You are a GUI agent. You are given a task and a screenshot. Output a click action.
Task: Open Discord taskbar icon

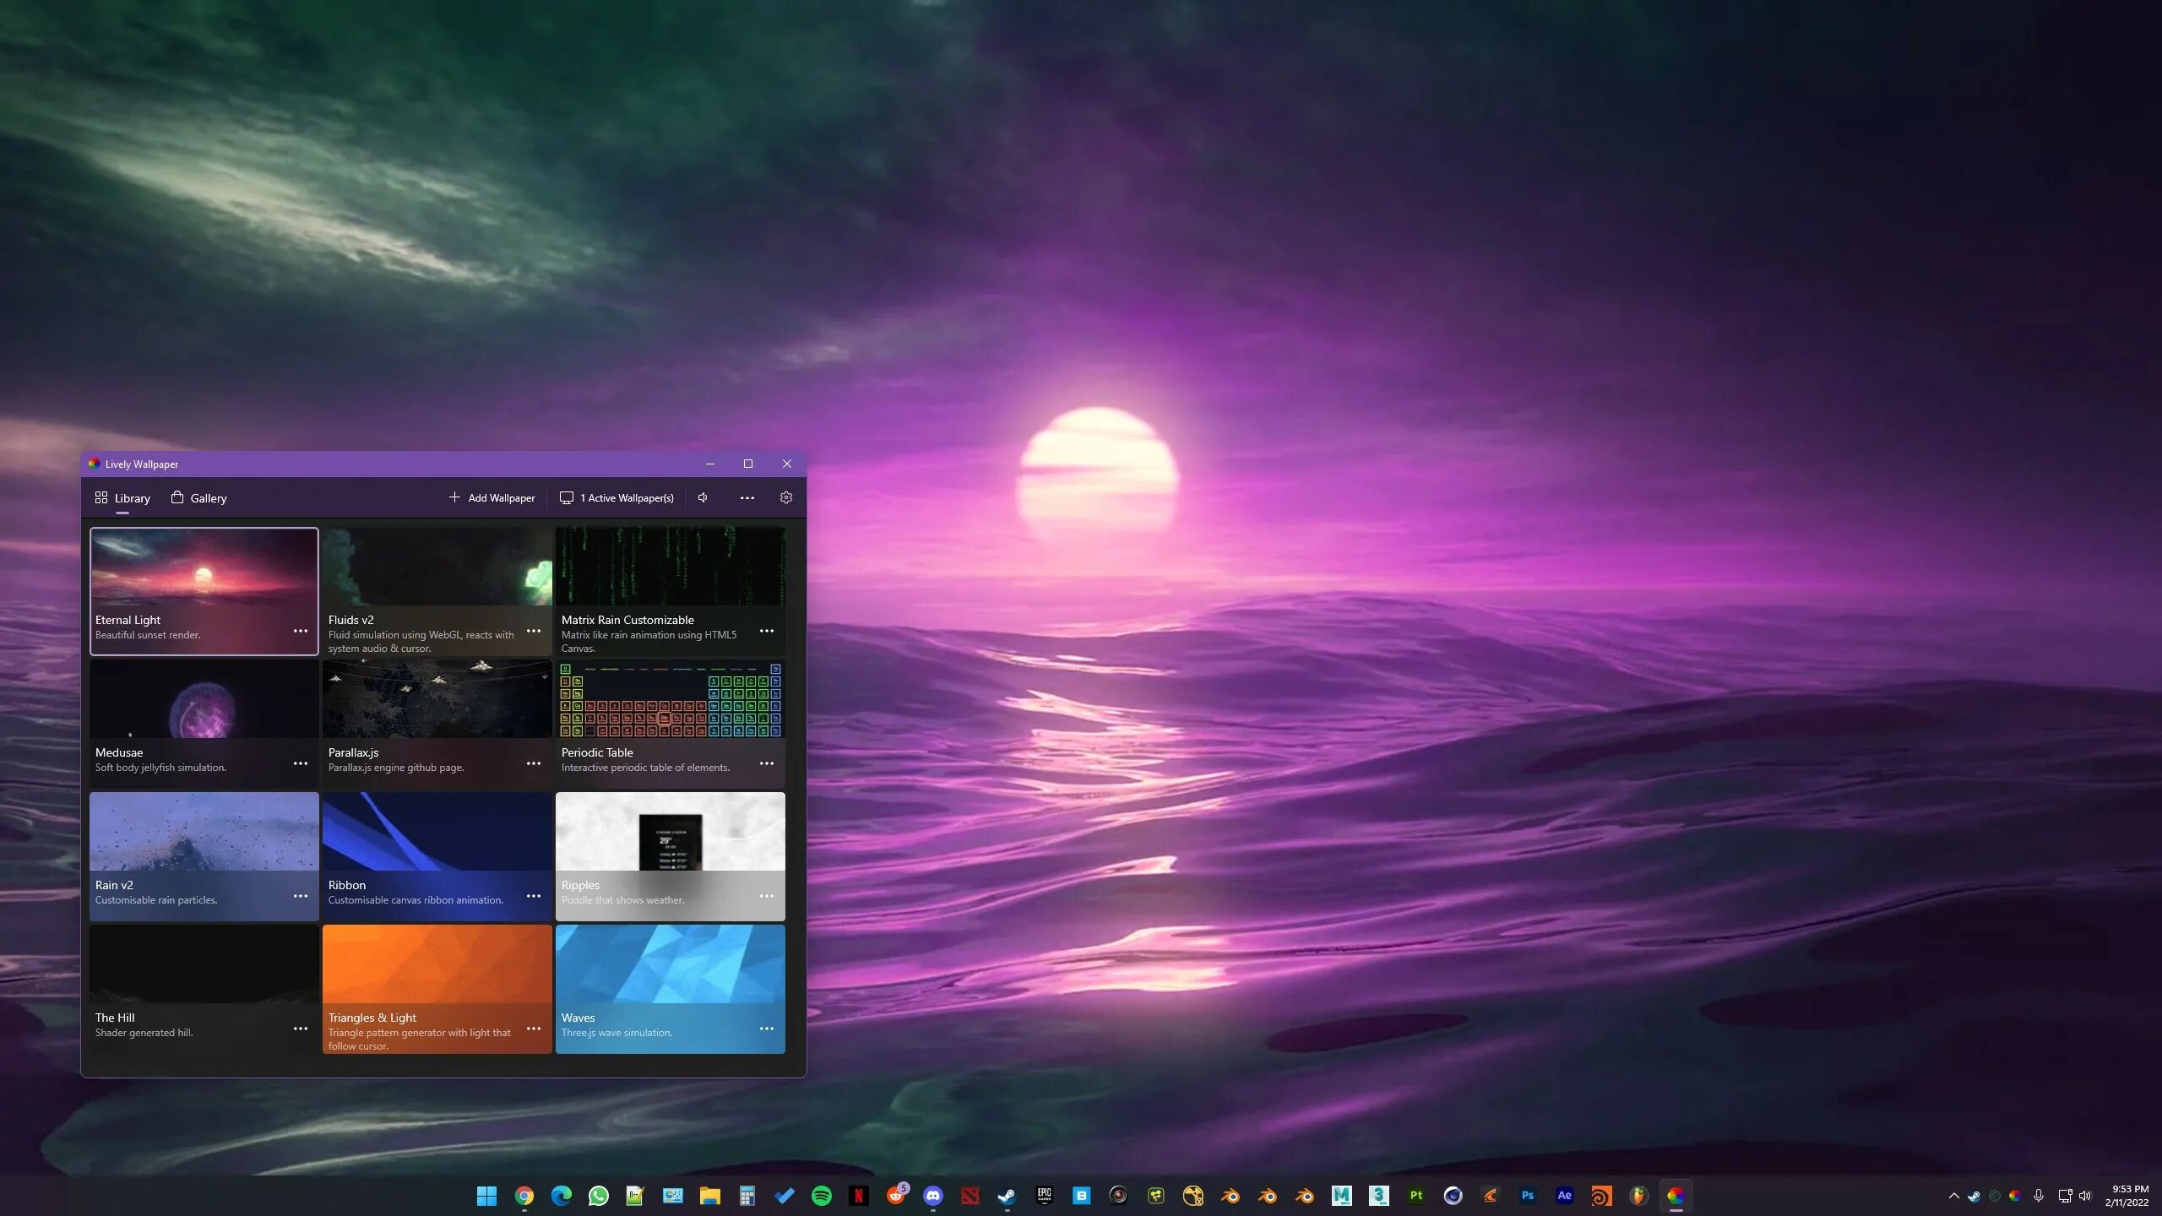[932, 1195]
